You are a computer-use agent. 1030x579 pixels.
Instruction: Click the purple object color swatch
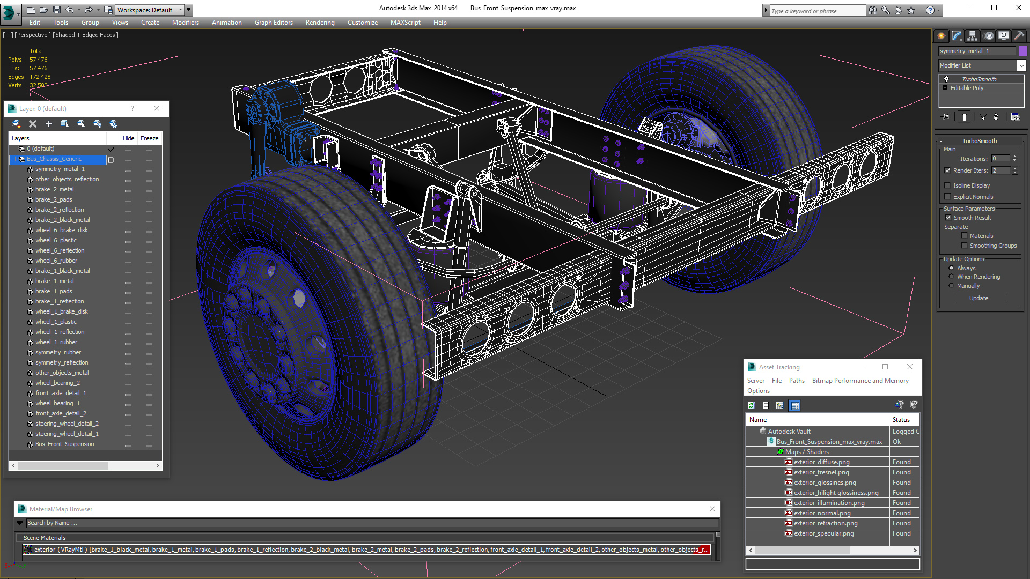(1023, 51)
